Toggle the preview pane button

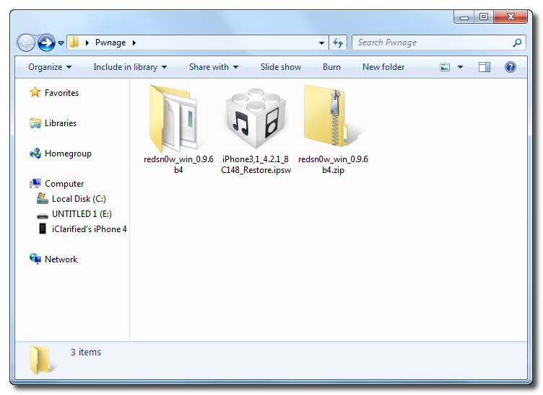click(485, 67)
